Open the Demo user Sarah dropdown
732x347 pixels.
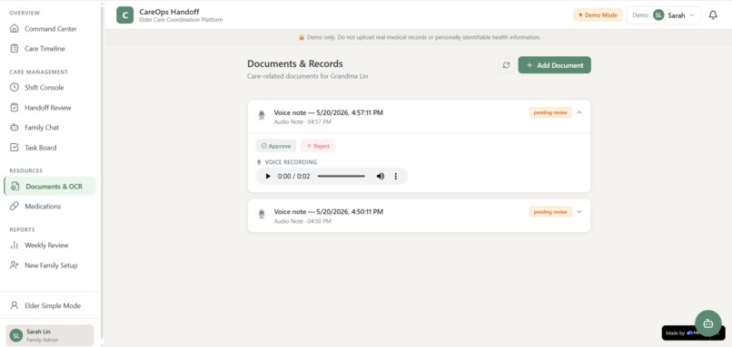point(663,14)
